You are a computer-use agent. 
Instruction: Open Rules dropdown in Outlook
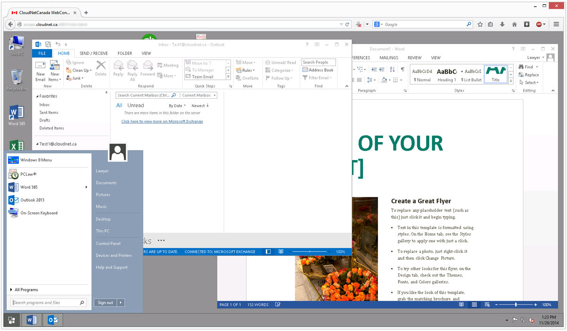point(246,70)
